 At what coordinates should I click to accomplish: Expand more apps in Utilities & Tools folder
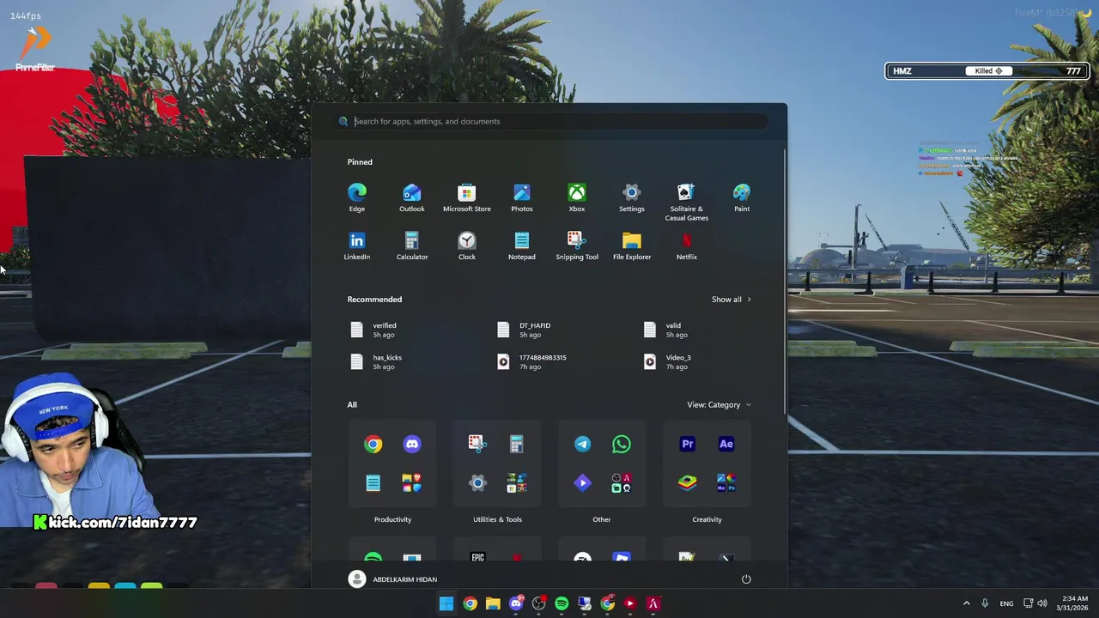517,483
